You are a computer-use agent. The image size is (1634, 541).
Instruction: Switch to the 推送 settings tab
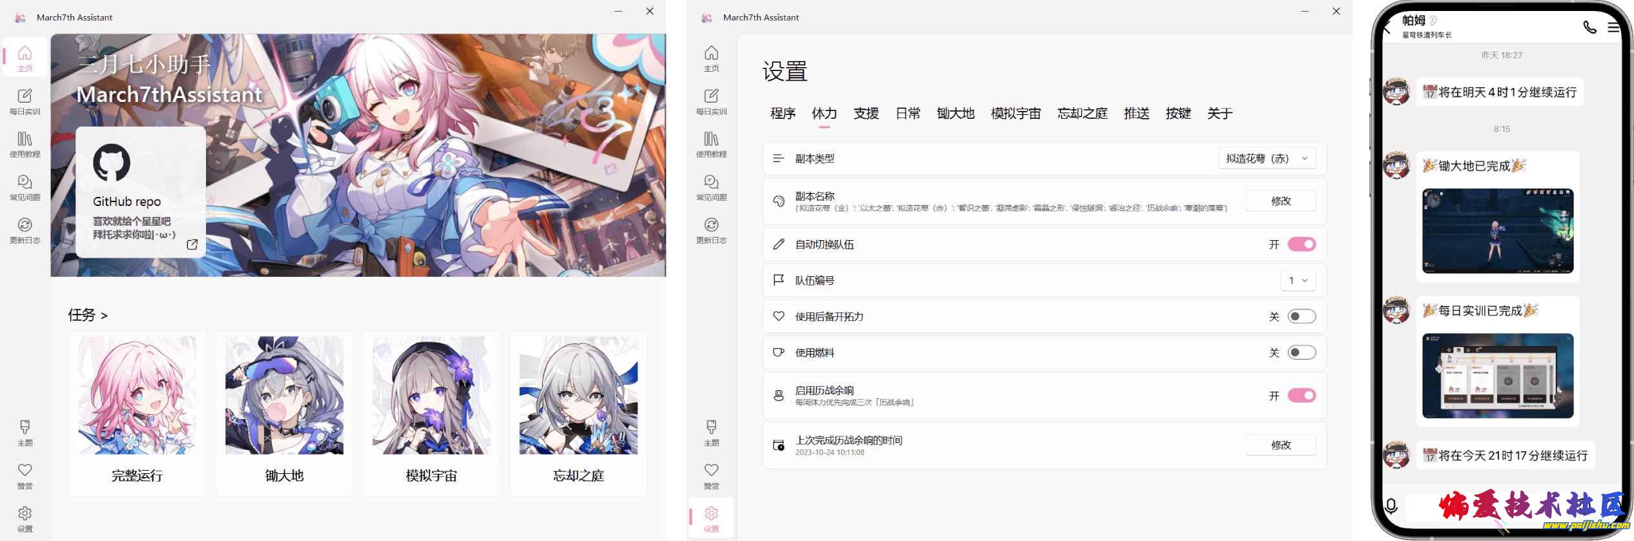[x=1137, y=114]
